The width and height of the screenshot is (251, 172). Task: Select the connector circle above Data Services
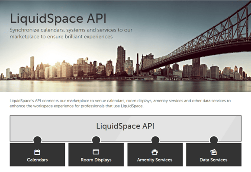point(214,140)
